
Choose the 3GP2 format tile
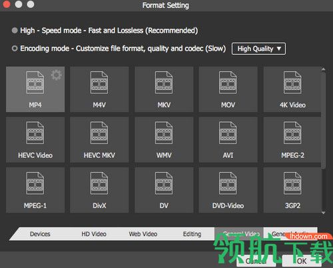click(x=292, y=190)
